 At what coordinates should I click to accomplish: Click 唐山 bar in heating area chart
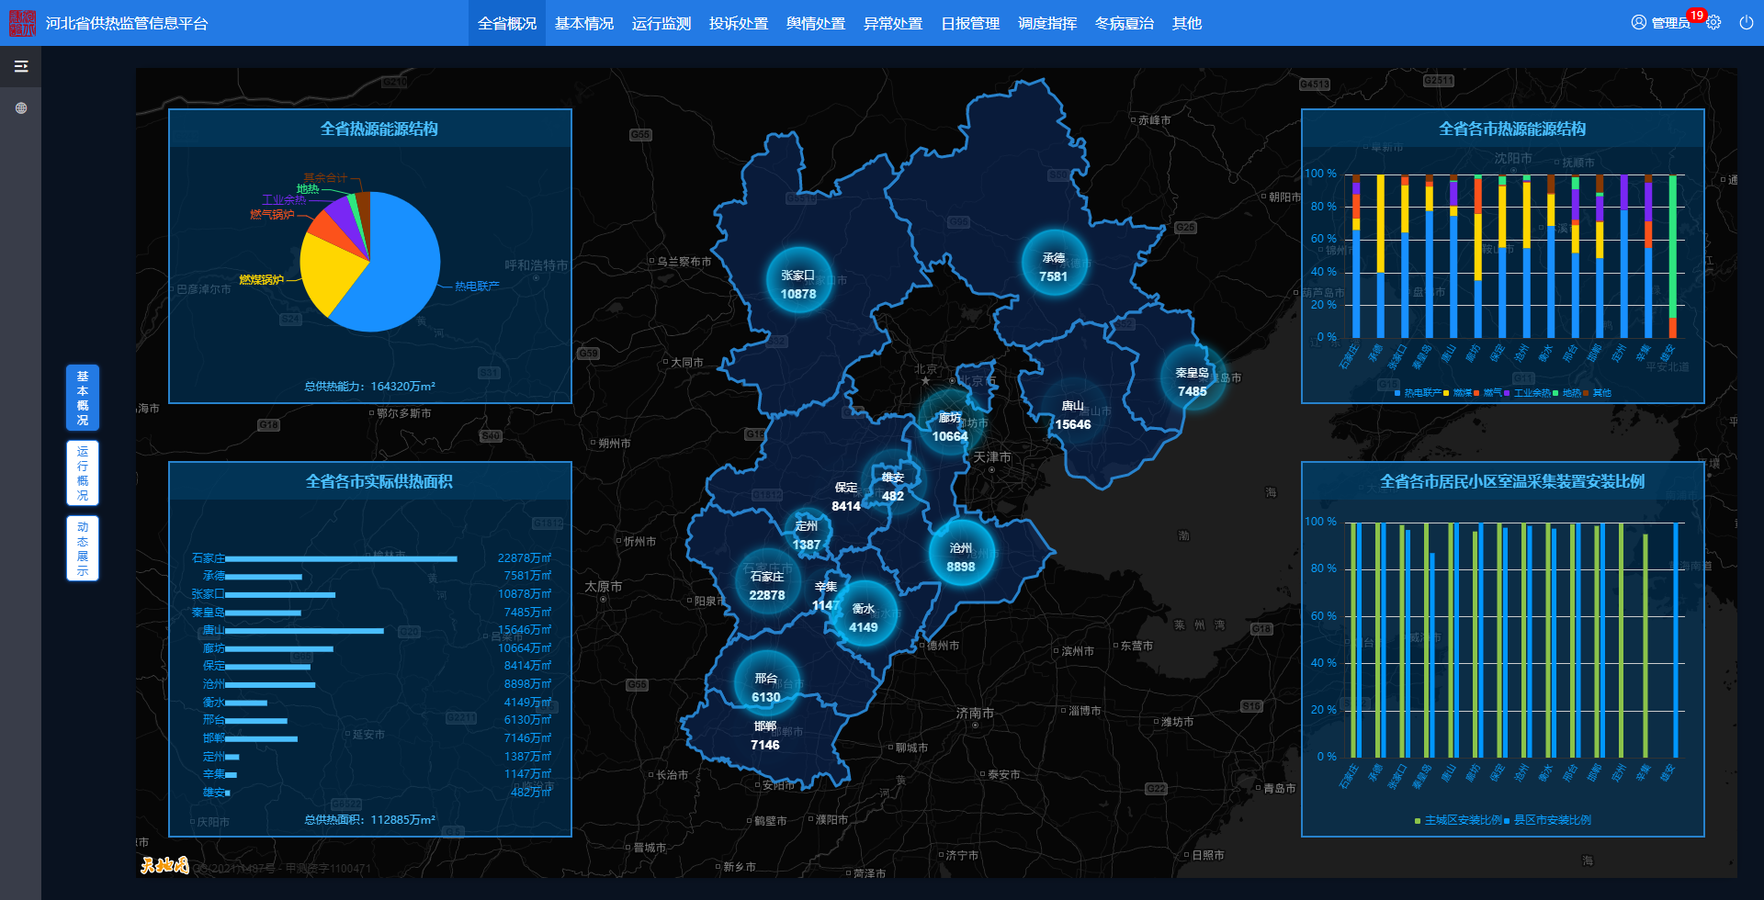point(304,631)
